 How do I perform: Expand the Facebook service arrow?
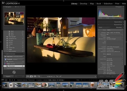(x=23, y=59)
